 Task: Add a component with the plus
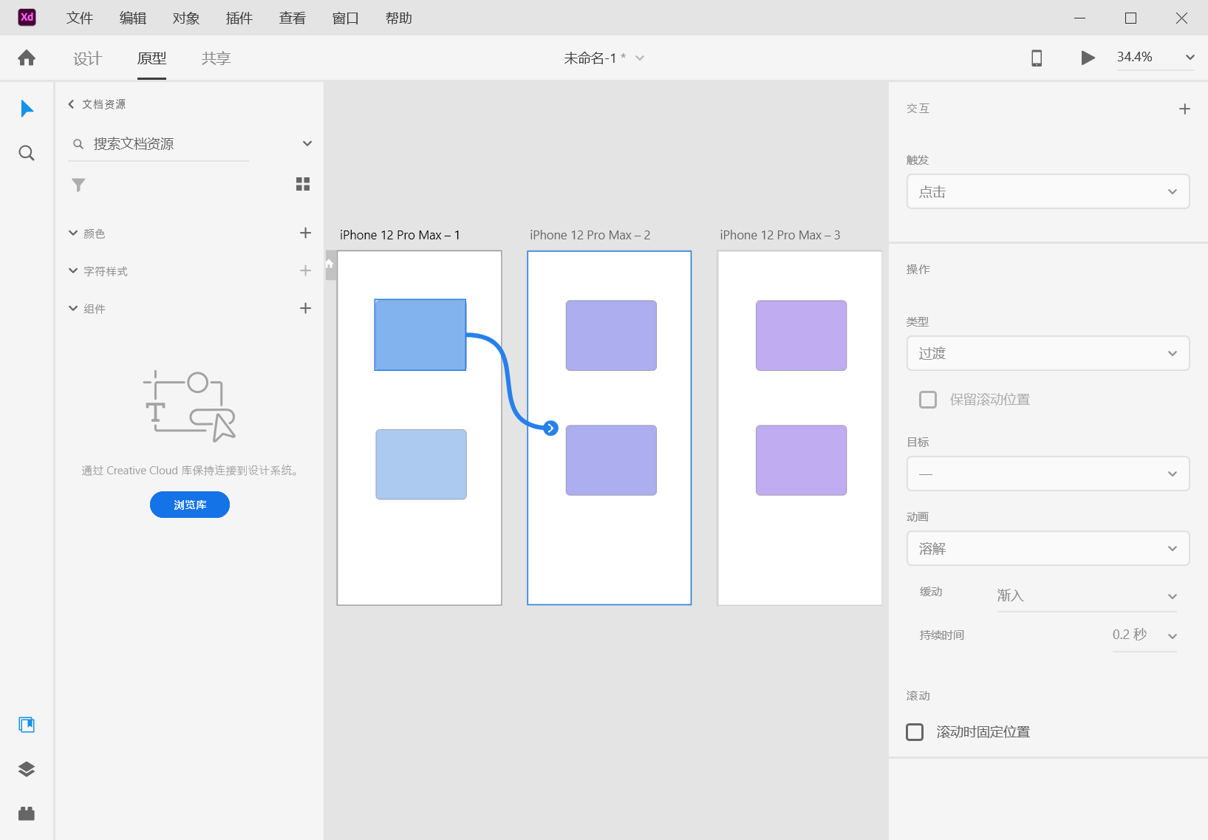(x=305, y=308)
